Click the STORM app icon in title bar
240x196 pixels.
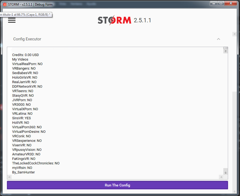tap(5, 4)
